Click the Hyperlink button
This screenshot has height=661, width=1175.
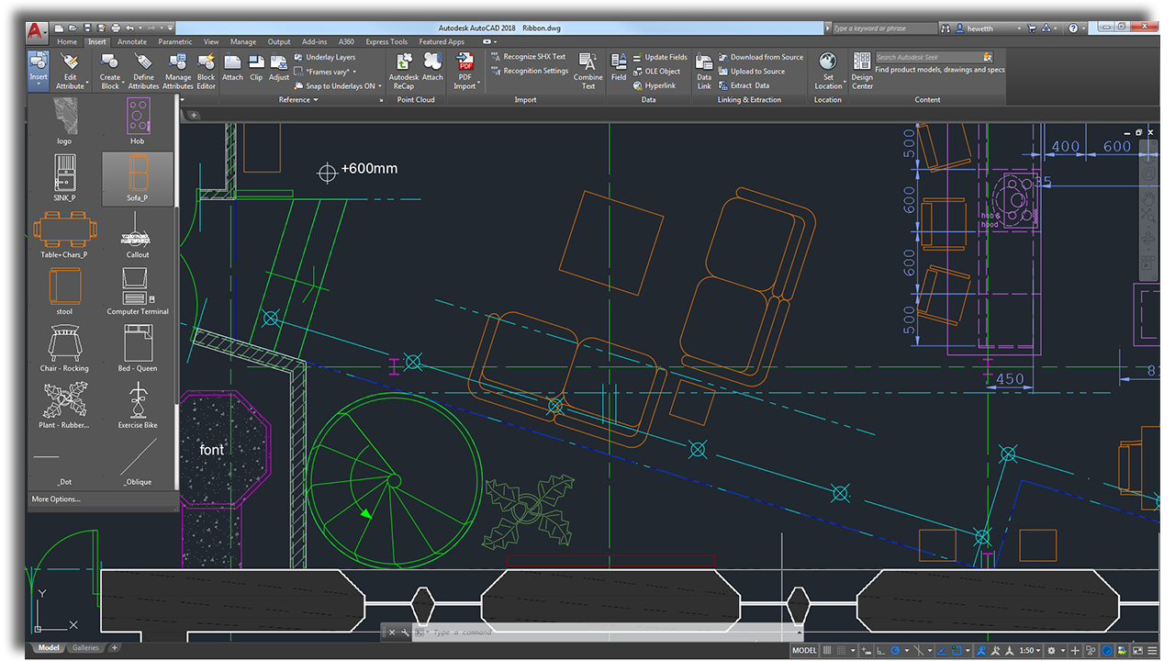coord(655,85)
